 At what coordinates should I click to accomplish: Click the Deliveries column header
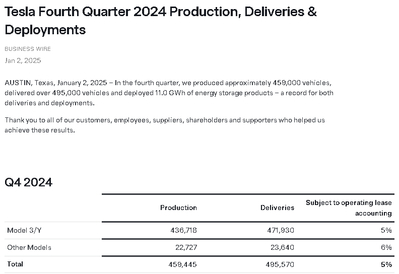point(278,208)
